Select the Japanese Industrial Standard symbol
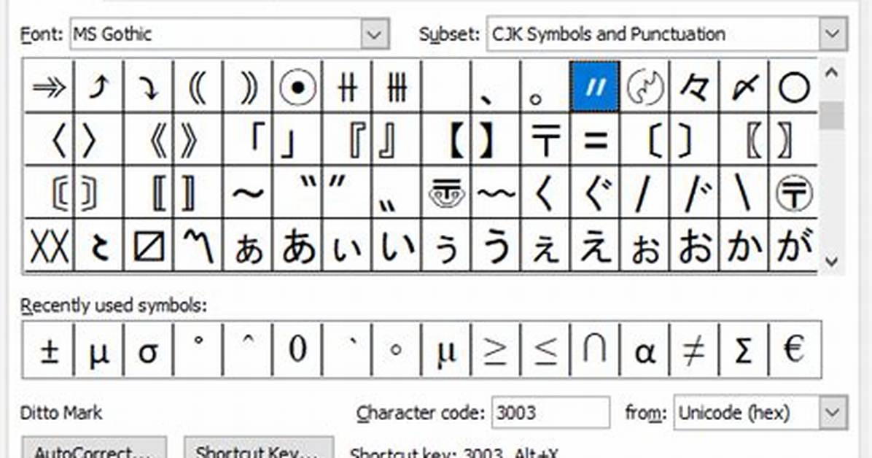872x458 pixels. 645,88
